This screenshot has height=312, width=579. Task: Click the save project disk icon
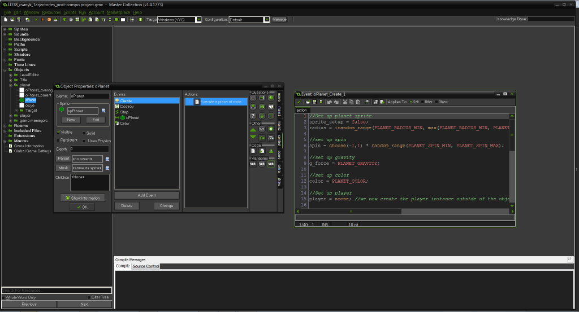tap(19, 19)
